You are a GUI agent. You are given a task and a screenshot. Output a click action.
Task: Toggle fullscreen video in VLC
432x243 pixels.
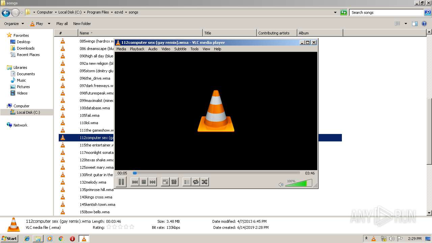point(165,182)
